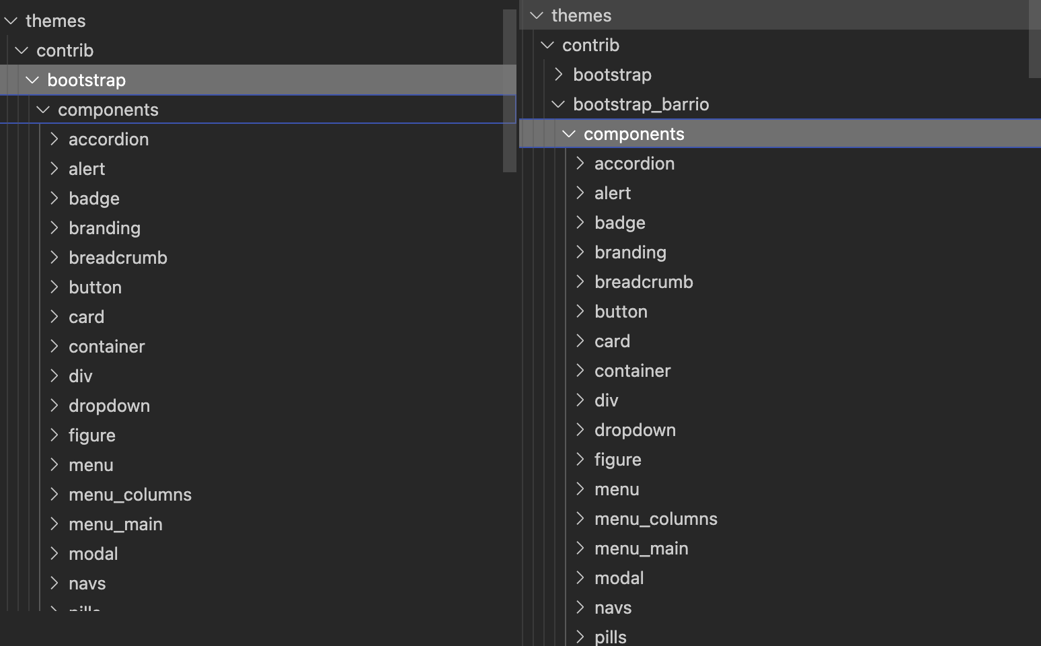This screenshot has height=646, width=1041.
Task: Select card folder in left panel
Action: pos(86,317)
